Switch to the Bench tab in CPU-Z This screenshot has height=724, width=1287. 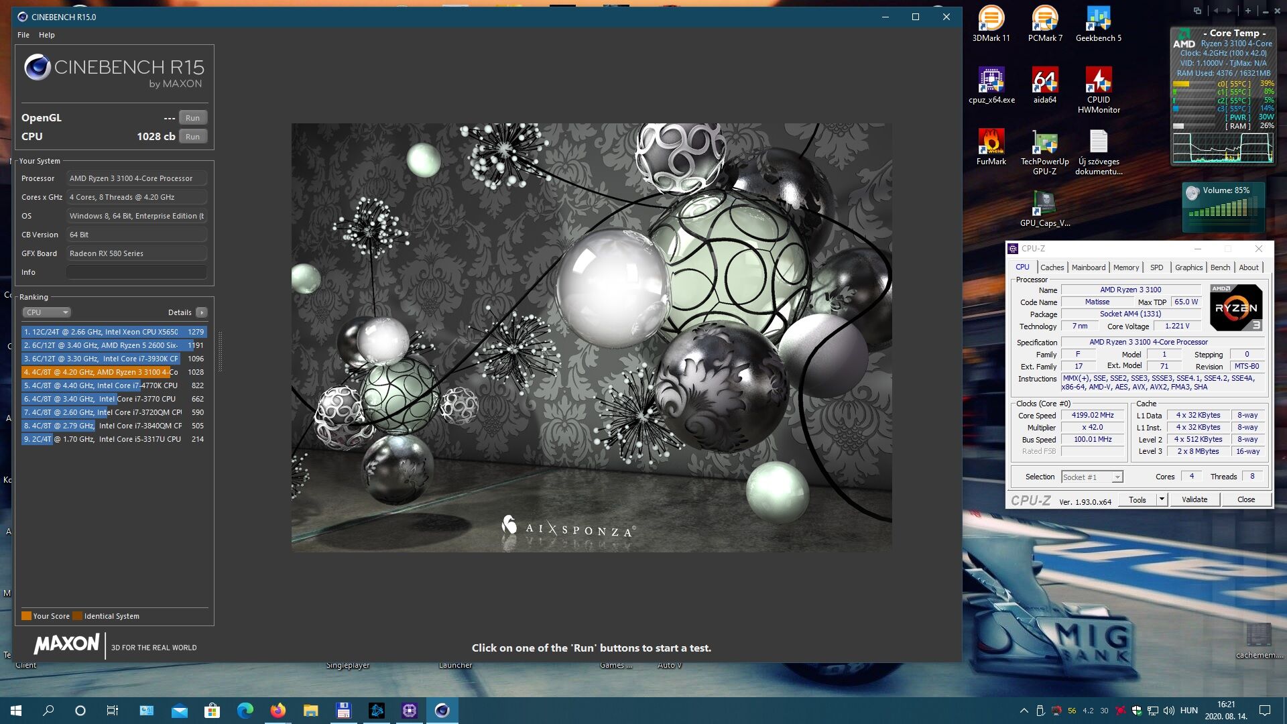pos(1221,267)
